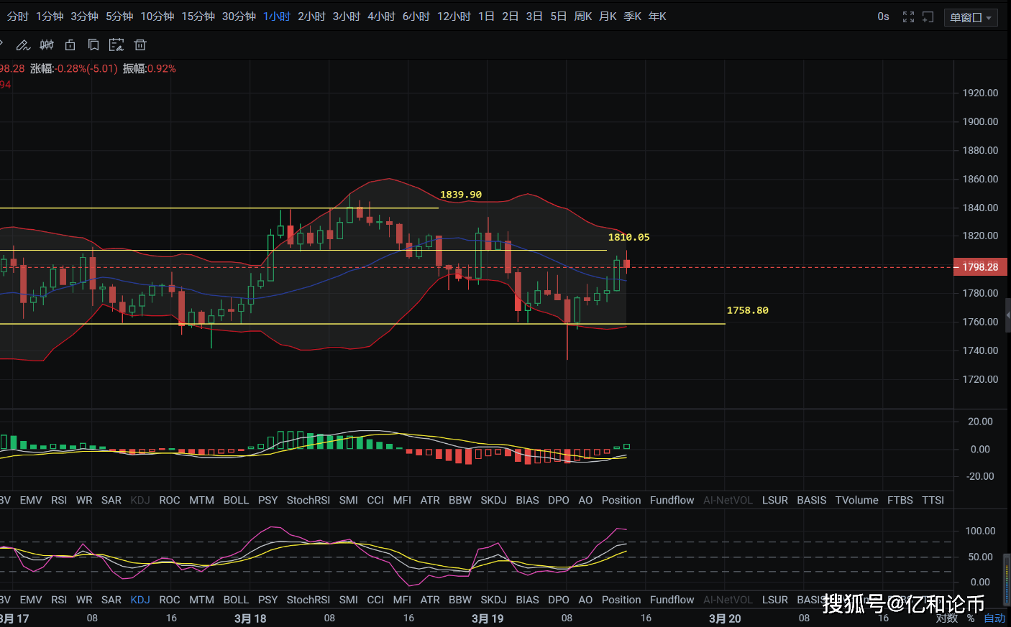The image size is (1011, 627).
Task: Choose AI-NetVOL indicator in MACD panel row
Action: tap(728, 501)
